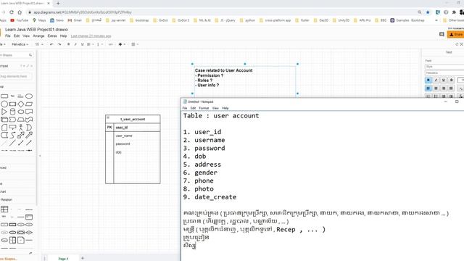The height and width of the screenshot is (261, 464).
Task: Open the Helvetica font dropdown in the toolbar
Action: coord(20,44)
